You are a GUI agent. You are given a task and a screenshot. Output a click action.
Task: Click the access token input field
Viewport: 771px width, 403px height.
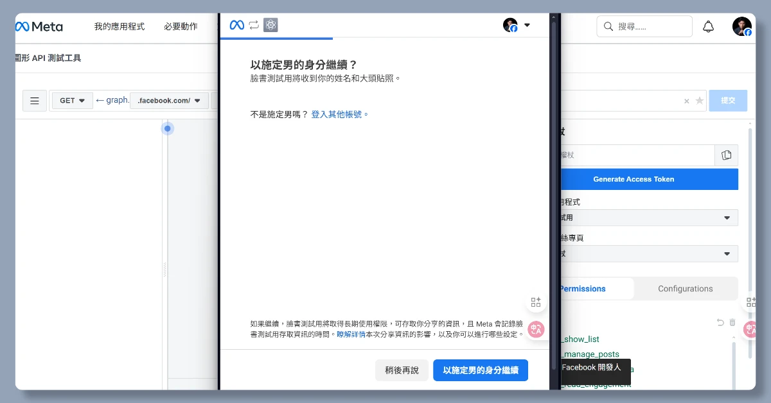click(637, 155)
